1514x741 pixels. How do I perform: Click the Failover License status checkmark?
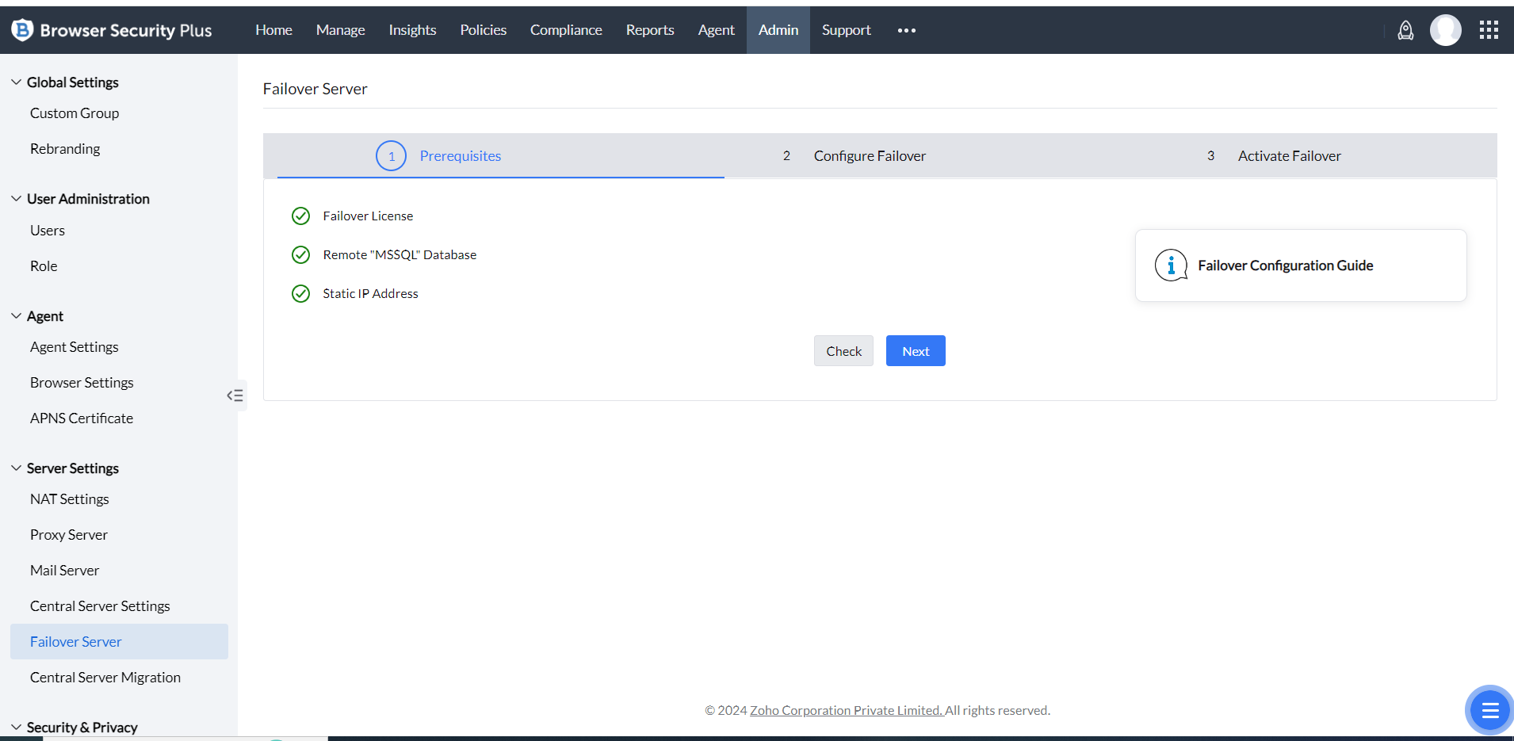pos(300,216)
